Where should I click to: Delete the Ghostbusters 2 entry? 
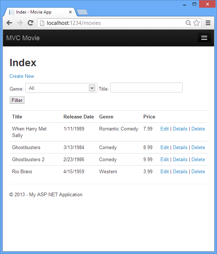pyautogui.click(x=198, y=160)
